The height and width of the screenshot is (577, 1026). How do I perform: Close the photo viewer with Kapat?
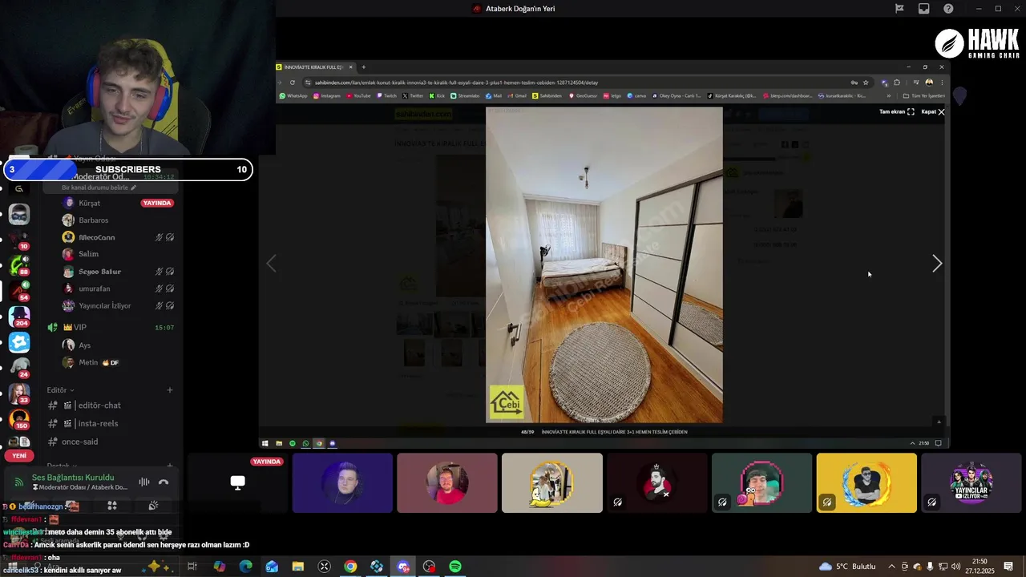933,112
